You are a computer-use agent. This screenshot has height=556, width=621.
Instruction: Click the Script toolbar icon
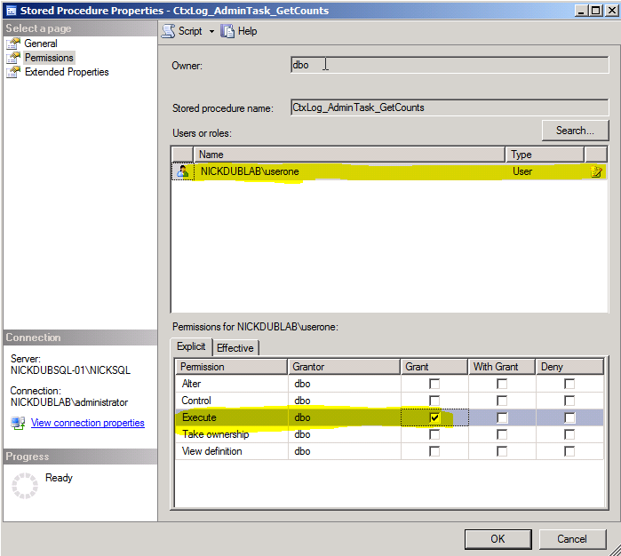(169, 30)
